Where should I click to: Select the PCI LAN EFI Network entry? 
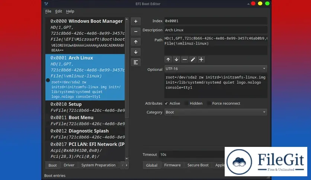point(85,150)
